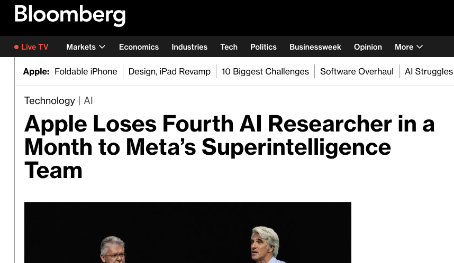
Task: Open the Businessweek section
Action: [x=315, y=47]
